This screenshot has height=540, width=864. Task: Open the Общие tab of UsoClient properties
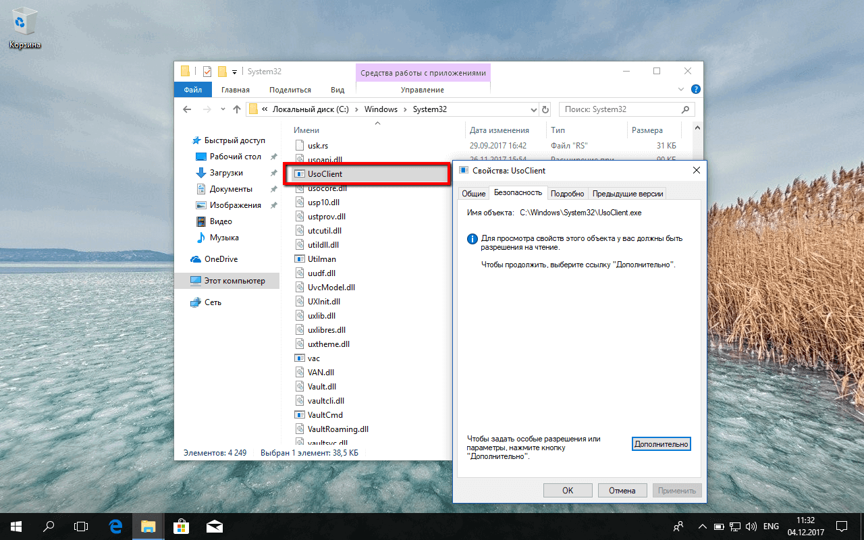click(473, 193)
